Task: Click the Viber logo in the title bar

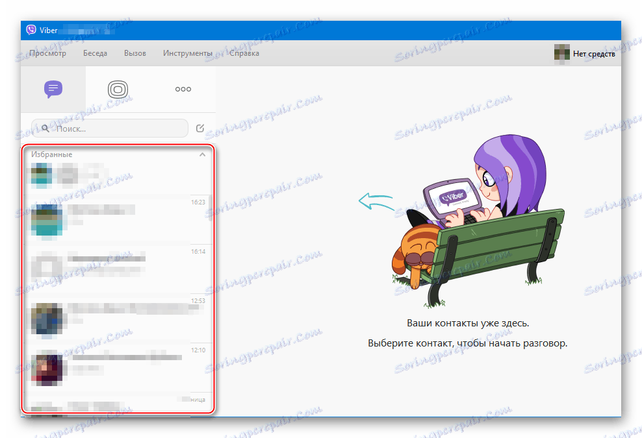Action: coord(31,30)
